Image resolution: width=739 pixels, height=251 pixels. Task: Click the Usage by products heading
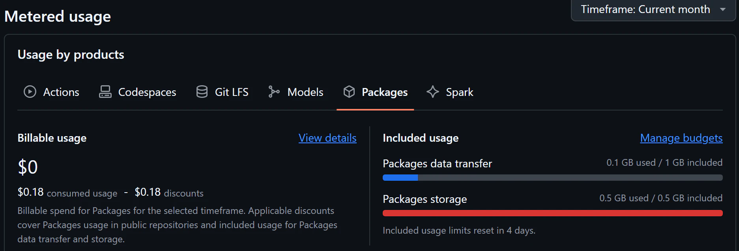(x=71, y=54)
